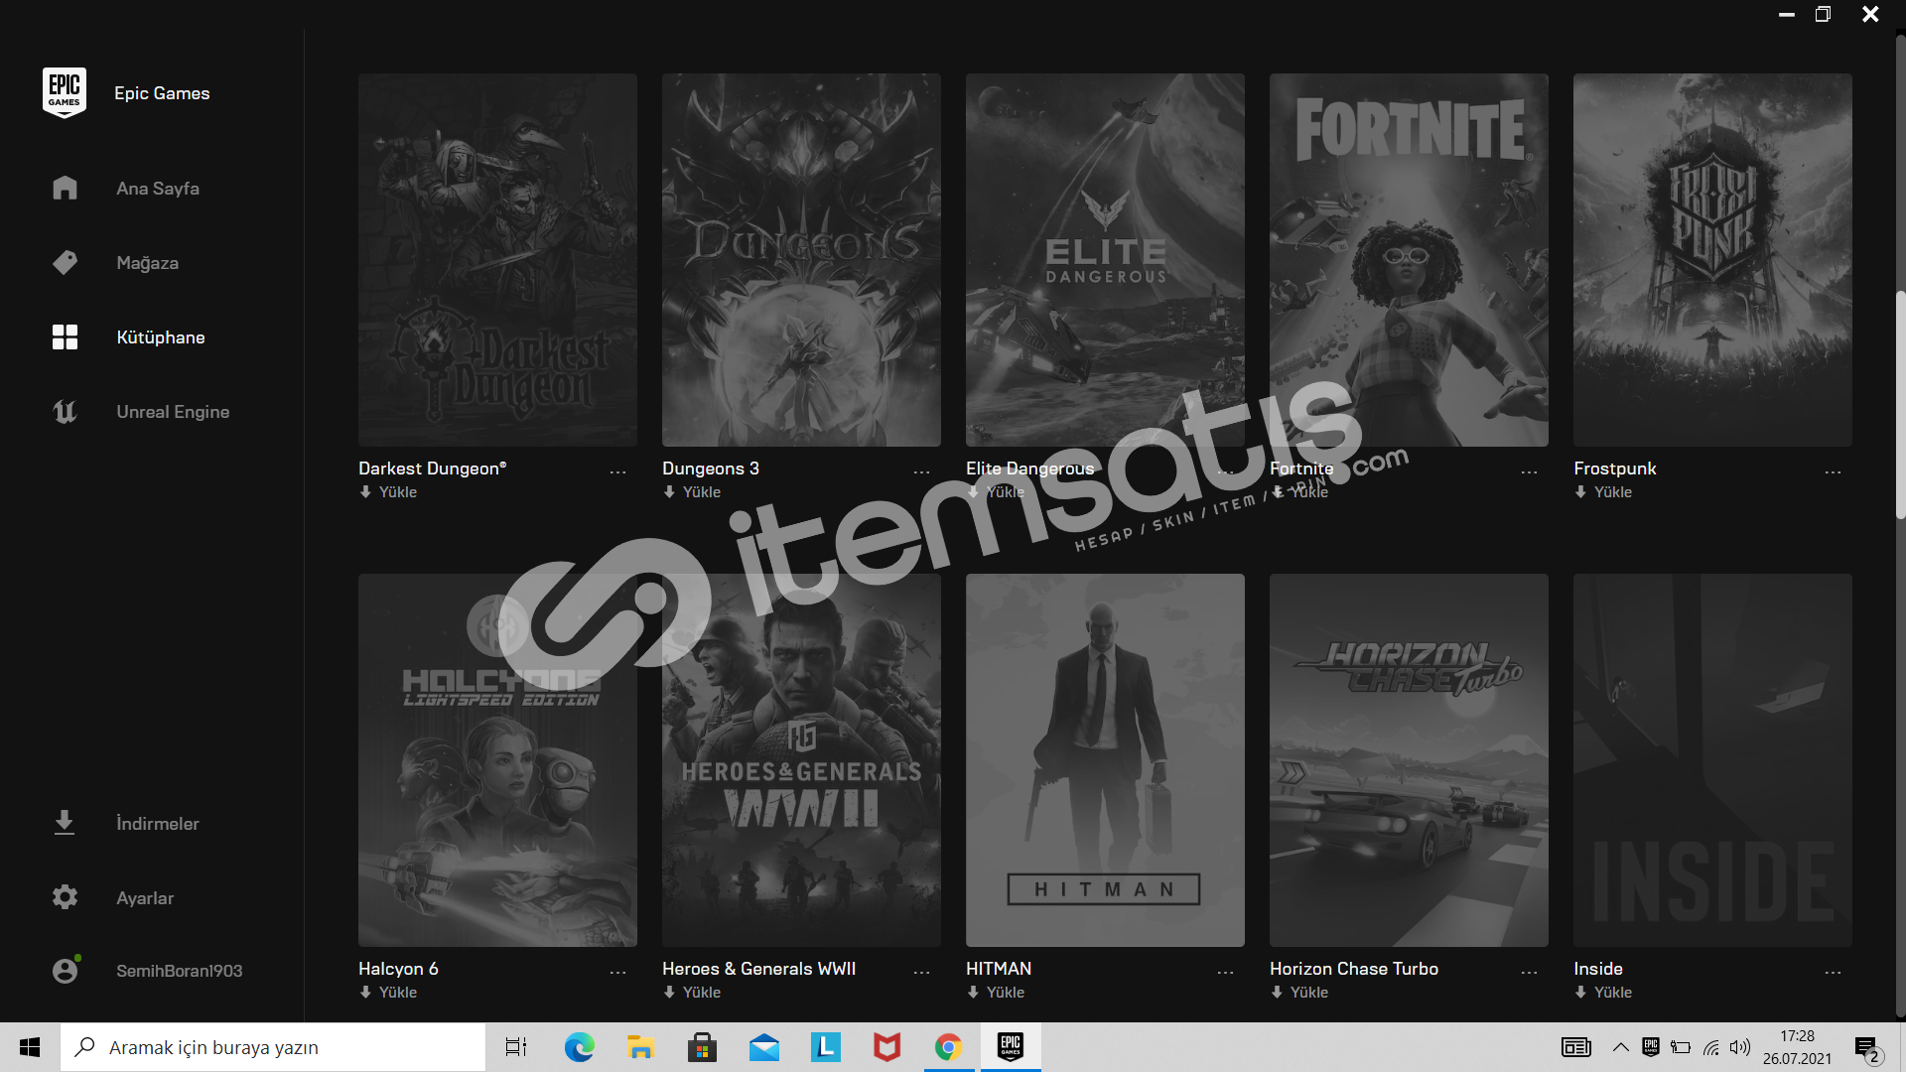Open Google Chrome from taskbar

click(948, 1047)
